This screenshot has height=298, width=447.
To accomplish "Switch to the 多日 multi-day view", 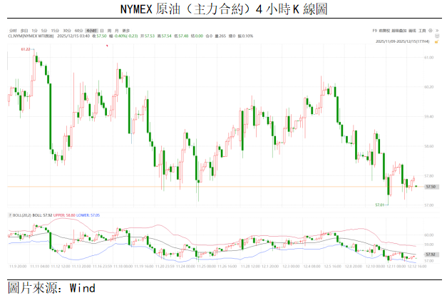I will point(24,31).
